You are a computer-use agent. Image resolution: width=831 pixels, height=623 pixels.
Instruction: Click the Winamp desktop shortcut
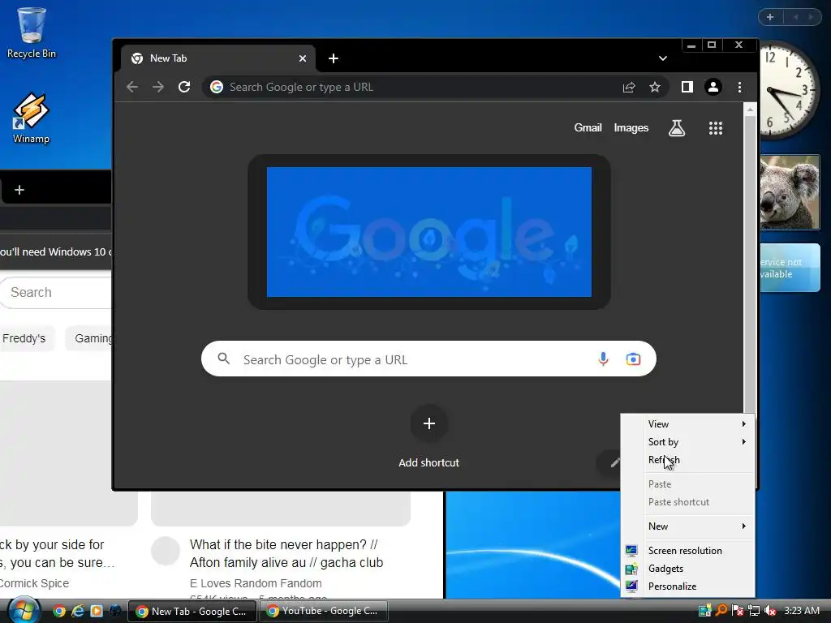pos(31,118)
